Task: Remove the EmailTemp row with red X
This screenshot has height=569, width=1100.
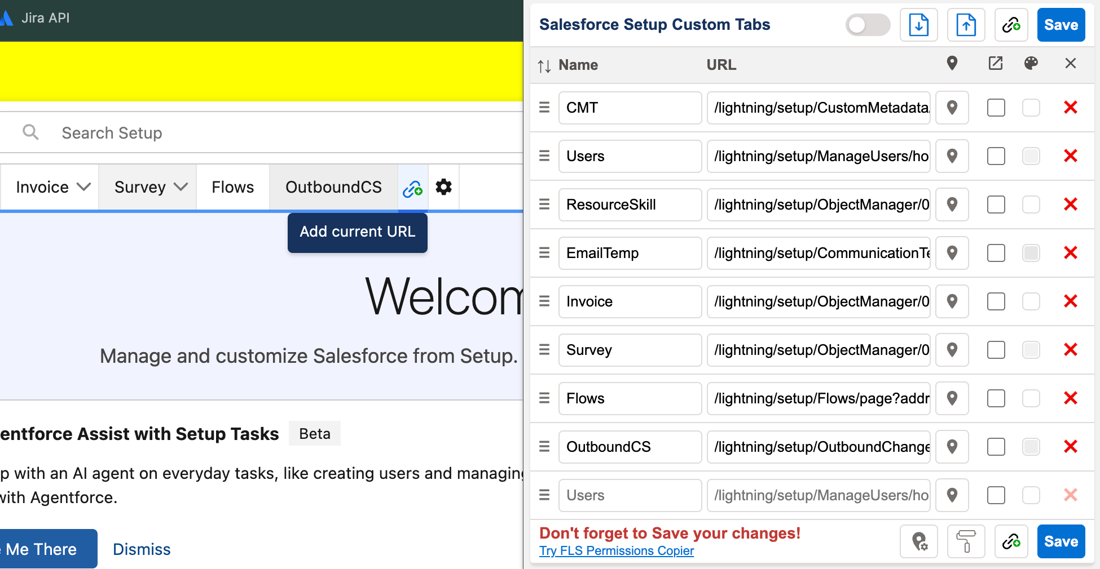Action: (x=1071, y=252)
